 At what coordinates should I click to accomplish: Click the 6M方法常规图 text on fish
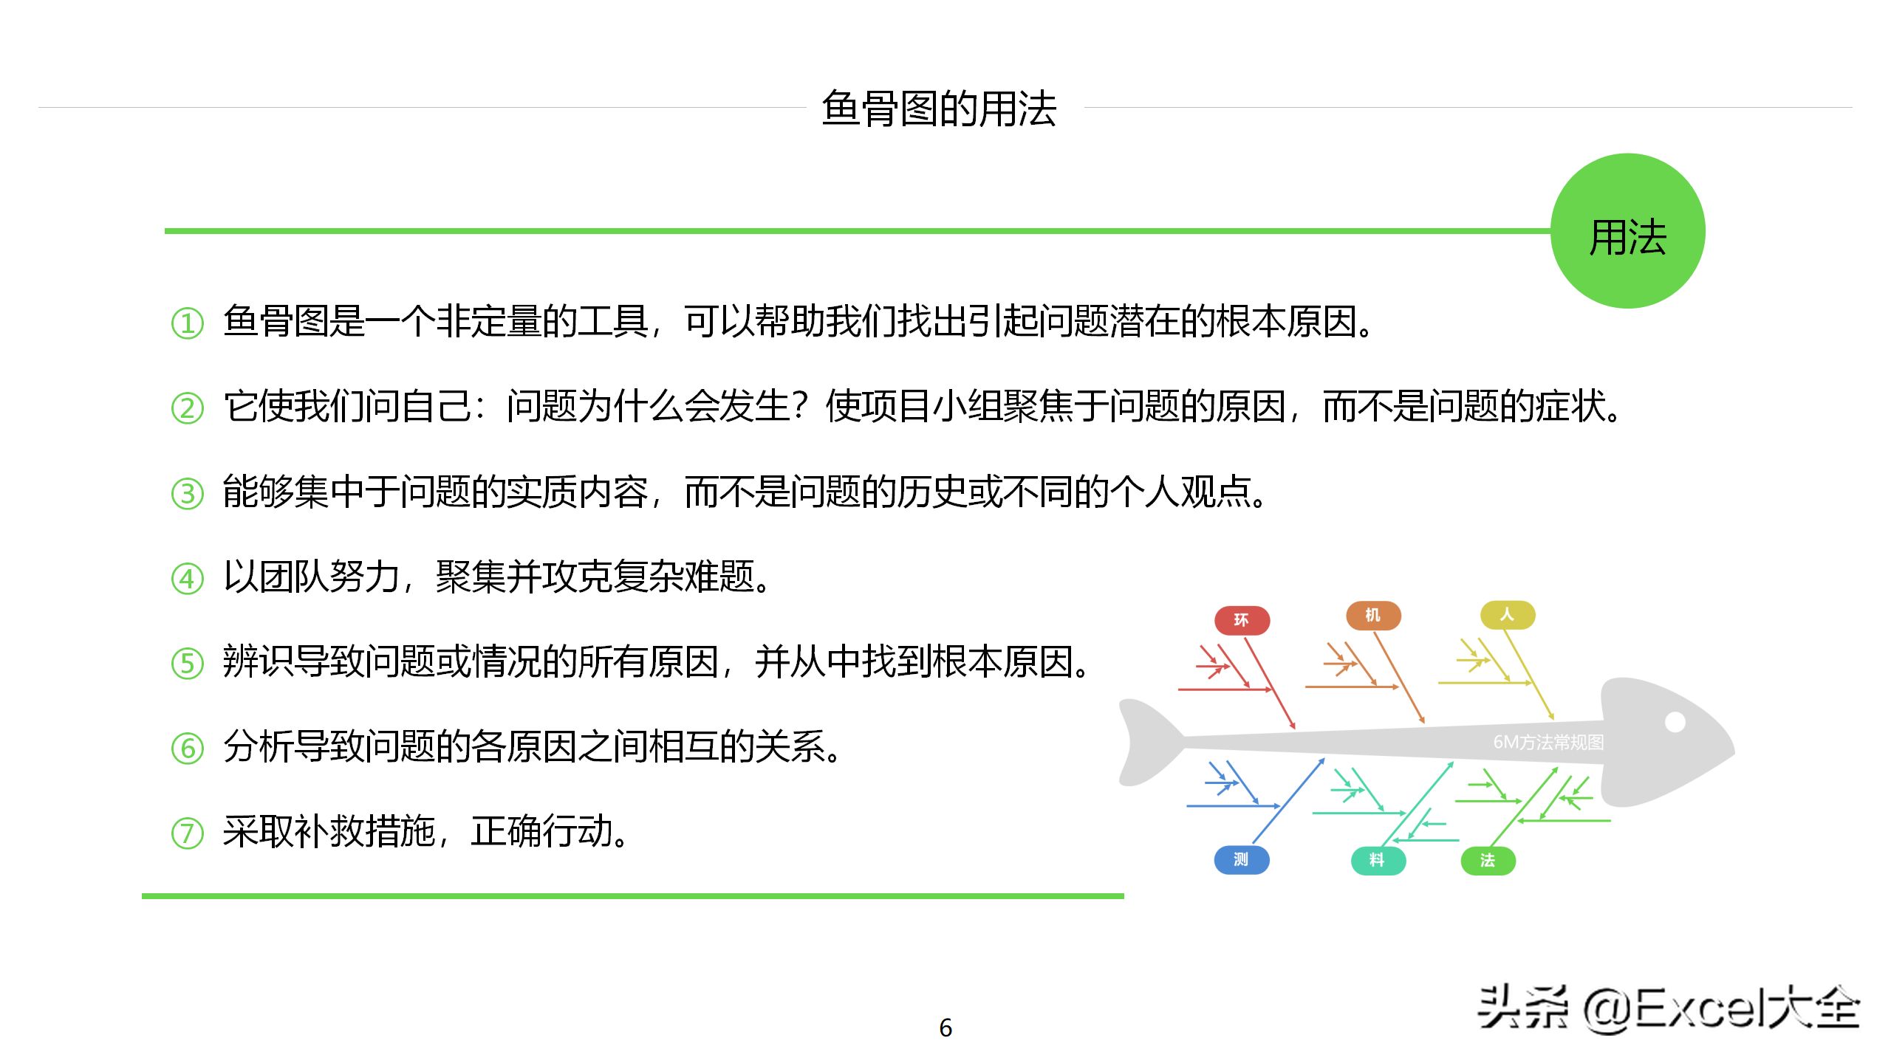point(1548,742)
